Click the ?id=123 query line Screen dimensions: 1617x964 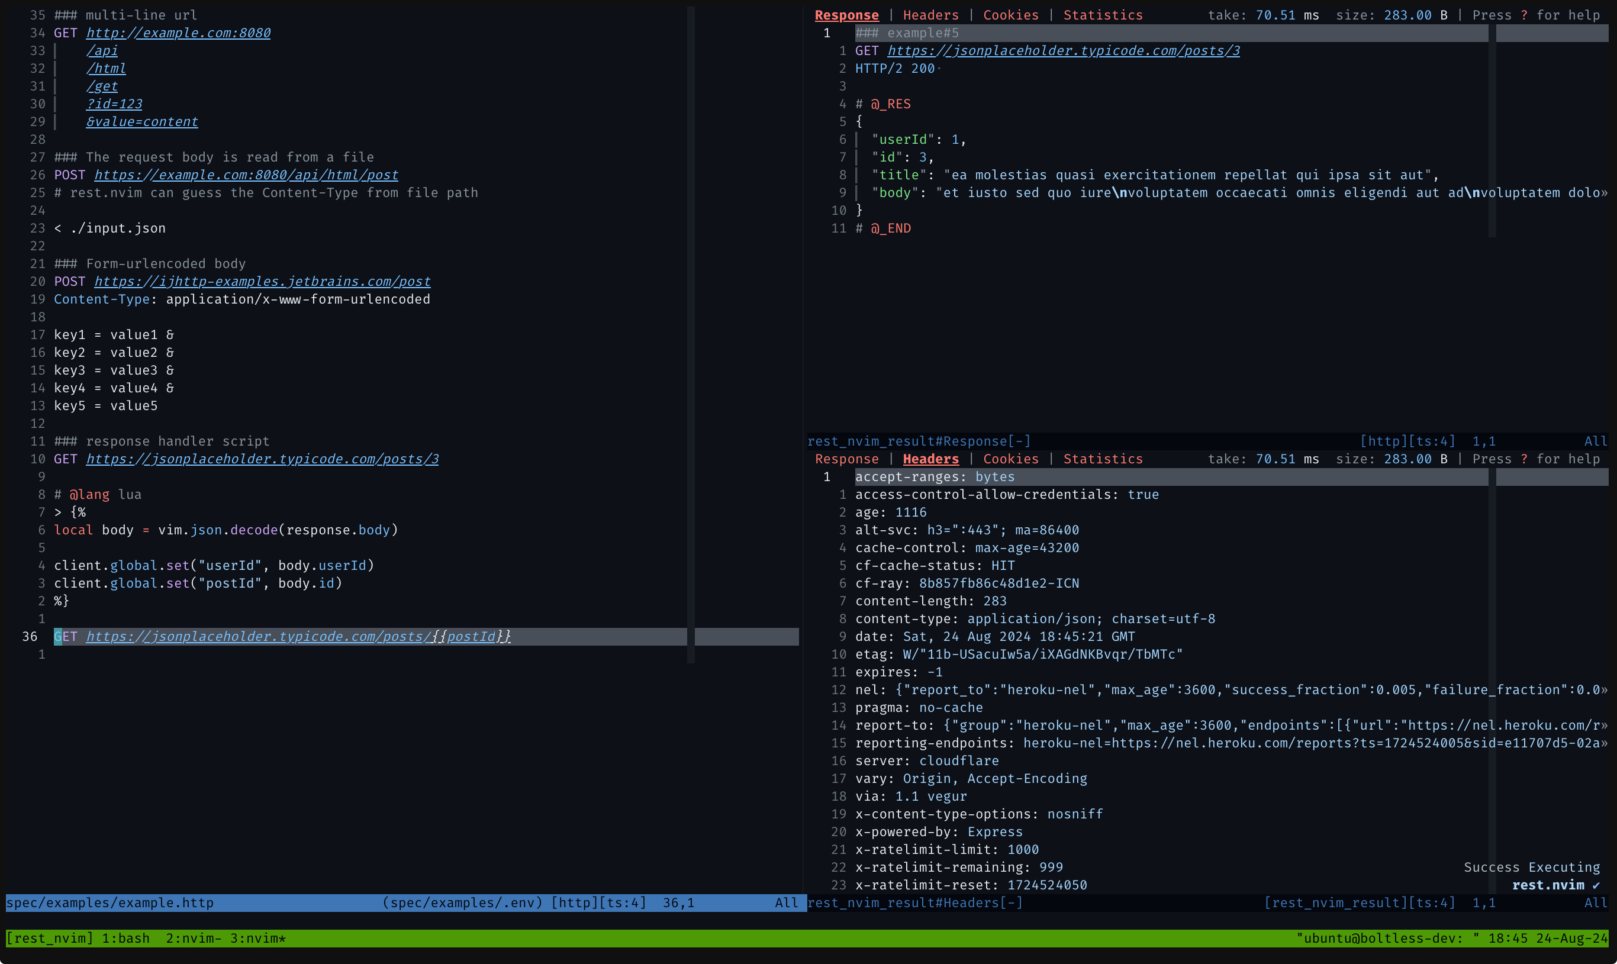[x=114, y=104]
